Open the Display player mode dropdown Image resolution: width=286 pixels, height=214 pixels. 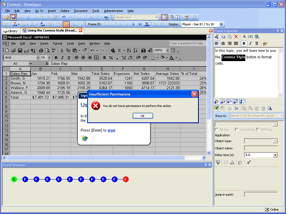click(x=221, y=24)
